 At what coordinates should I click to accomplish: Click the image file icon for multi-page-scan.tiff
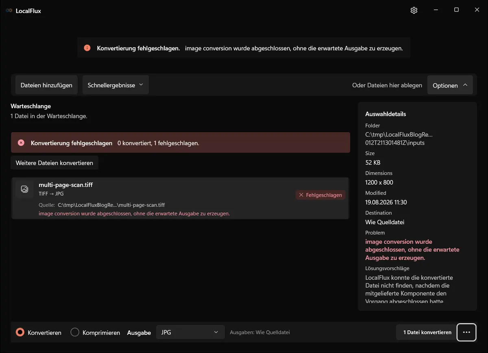point(24,189)
